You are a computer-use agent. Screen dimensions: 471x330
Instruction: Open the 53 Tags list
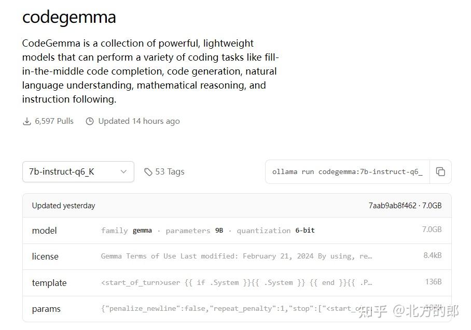170,171
